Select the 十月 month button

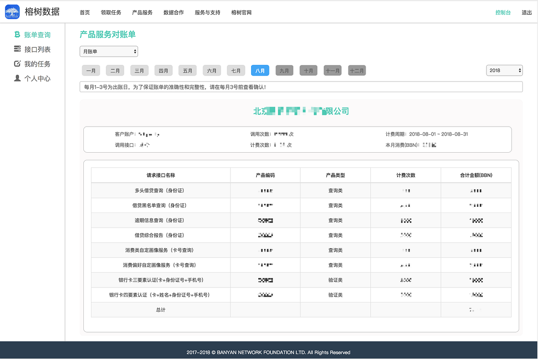[308, 70]
